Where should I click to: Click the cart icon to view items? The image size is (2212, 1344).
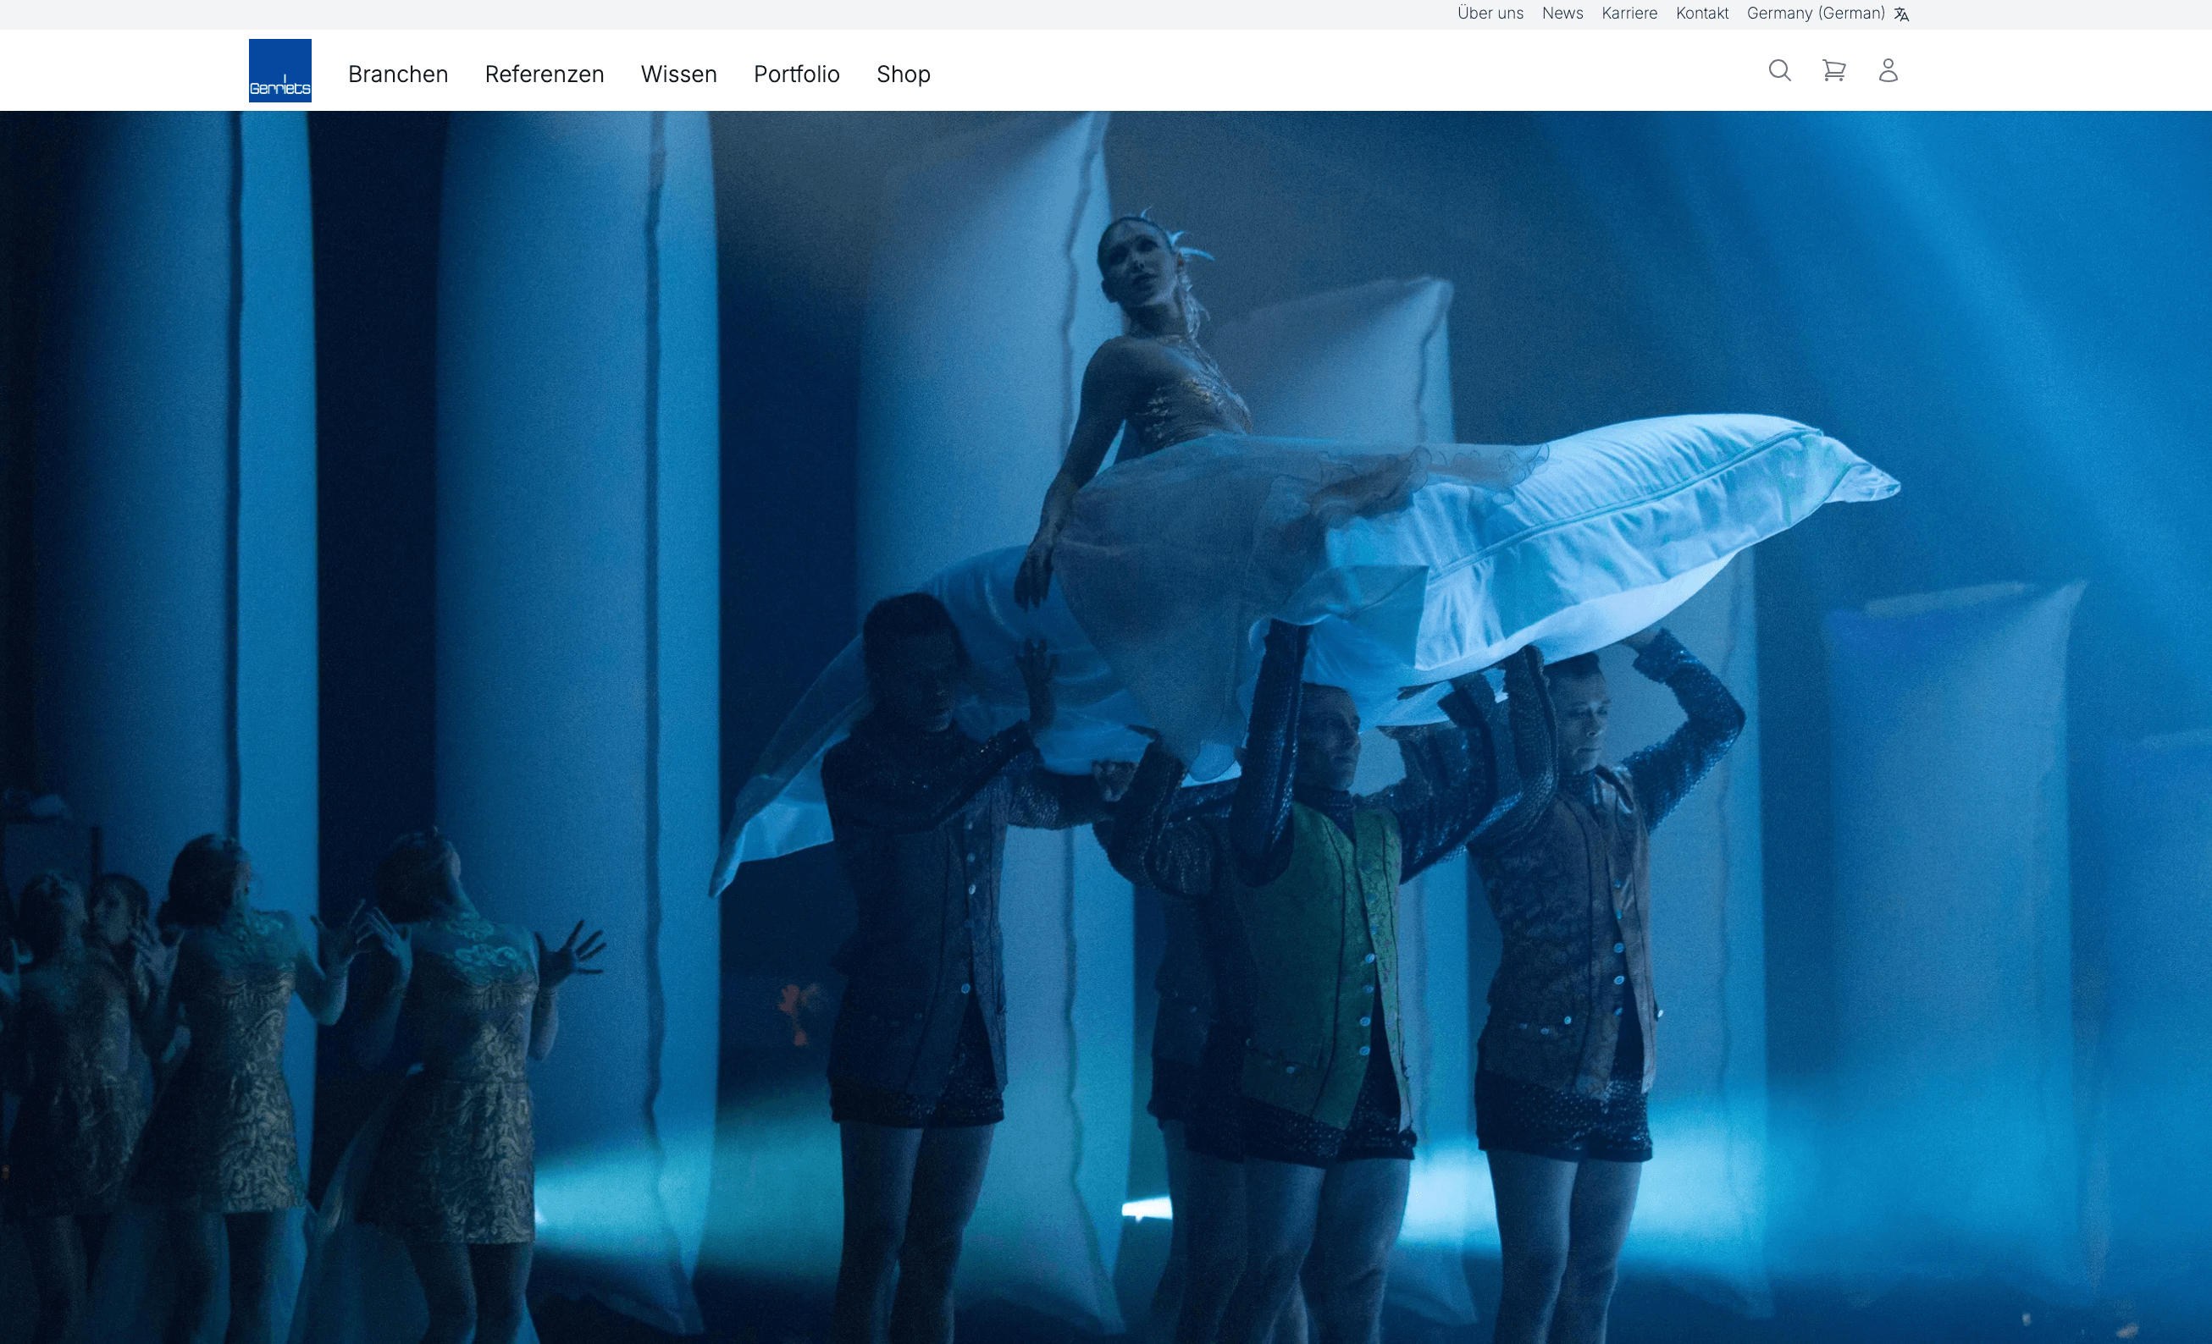click(x=1834, y=71)
